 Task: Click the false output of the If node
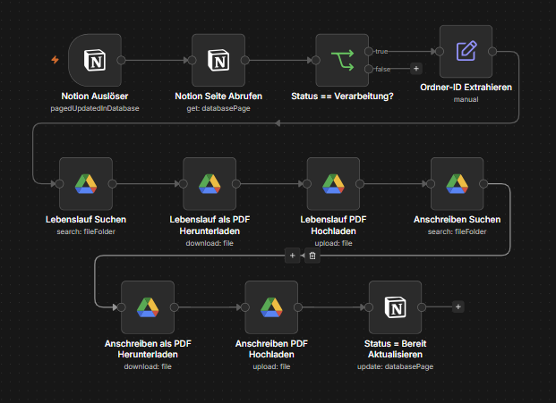[369, 69]
